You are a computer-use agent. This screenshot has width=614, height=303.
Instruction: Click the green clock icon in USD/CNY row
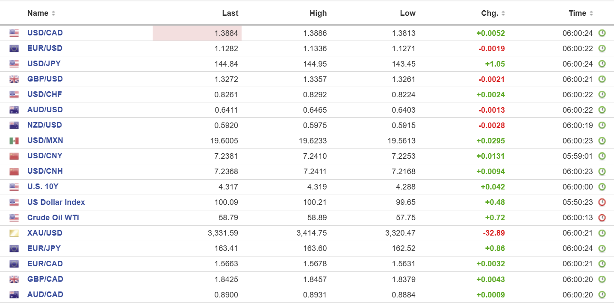[x=602, y=156]
